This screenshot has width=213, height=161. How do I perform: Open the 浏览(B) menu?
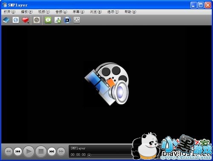(96, 12)
